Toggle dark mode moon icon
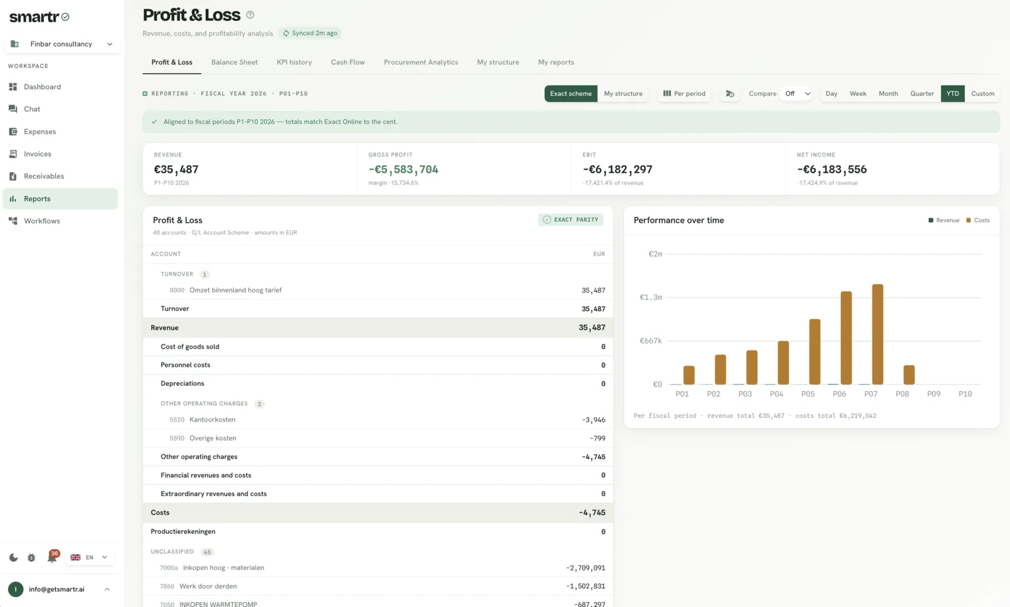The height and width of the screenshot is (607, 1010). click(13, 557)
